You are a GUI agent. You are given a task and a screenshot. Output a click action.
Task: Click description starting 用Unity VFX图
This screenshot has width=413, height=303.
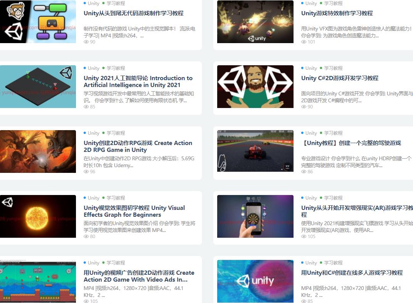tap(357, 32)
